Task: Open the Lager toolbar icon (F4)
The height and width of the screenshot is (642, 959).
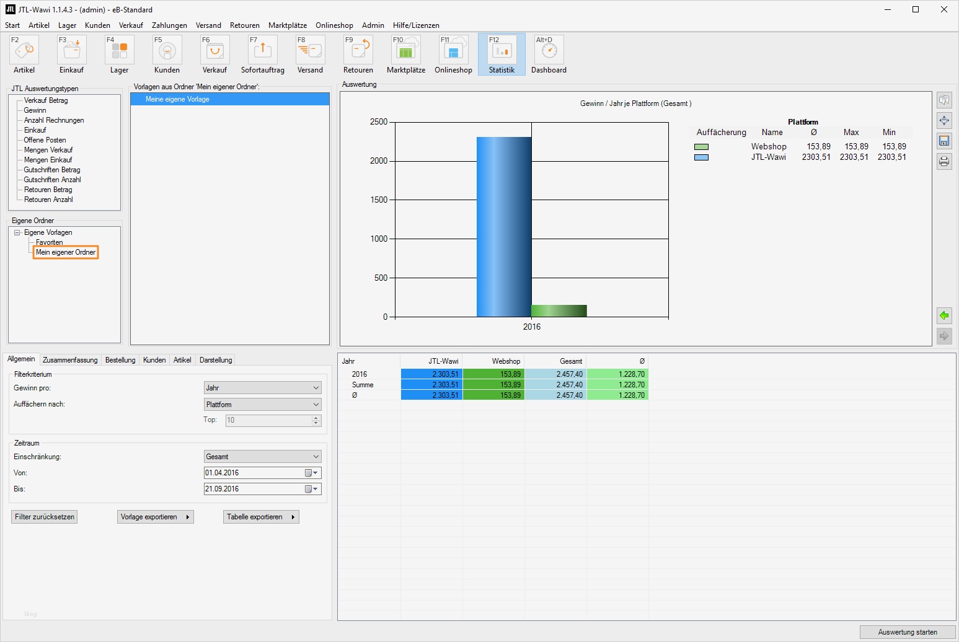Action: [x=119, y=50]
